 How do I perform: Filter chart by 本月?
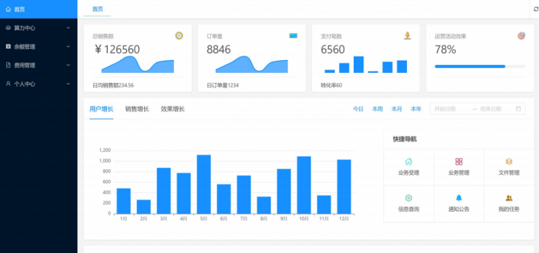(397, 109)
